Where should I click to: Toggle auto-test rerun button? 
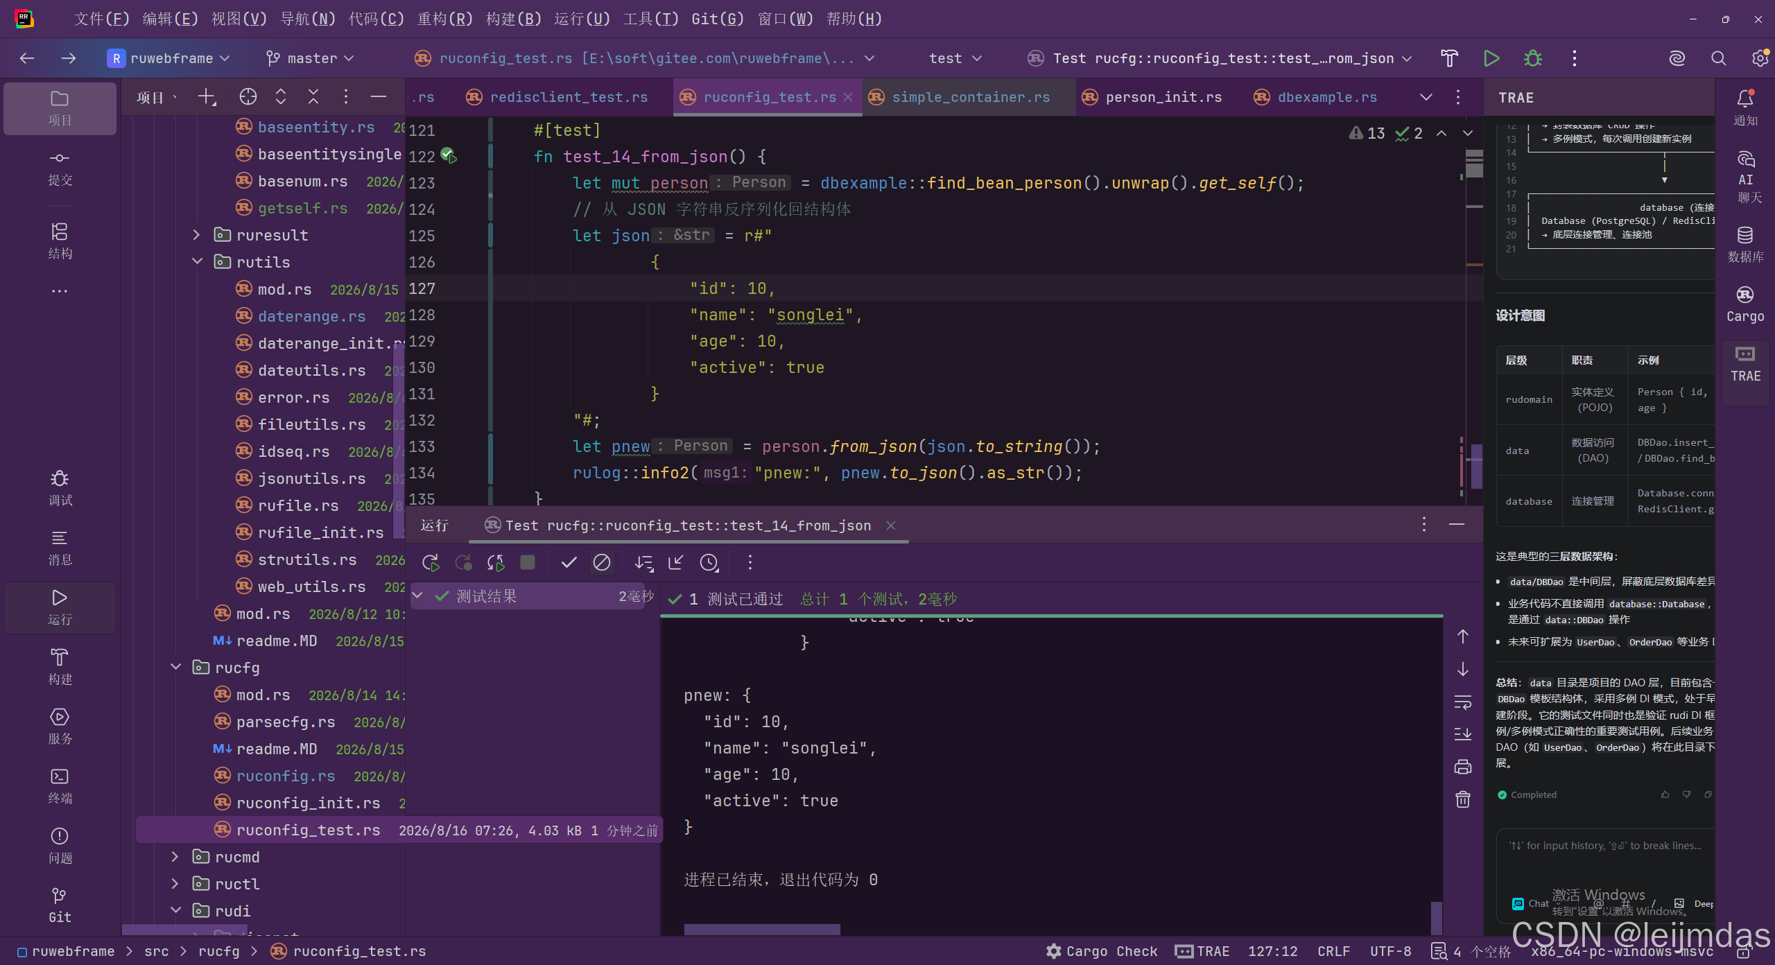[496, 562]
